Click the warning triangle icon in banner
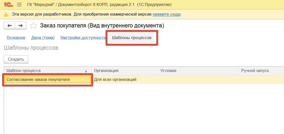The height and width of the screenshot is (134, 284). pos(6,14)
